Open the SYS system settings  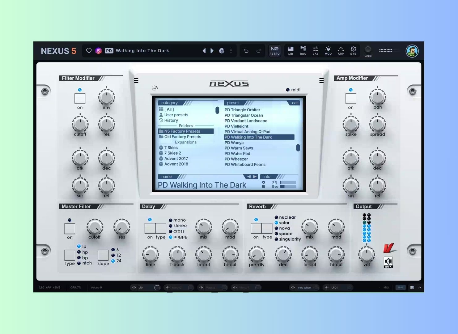(353, 51)
